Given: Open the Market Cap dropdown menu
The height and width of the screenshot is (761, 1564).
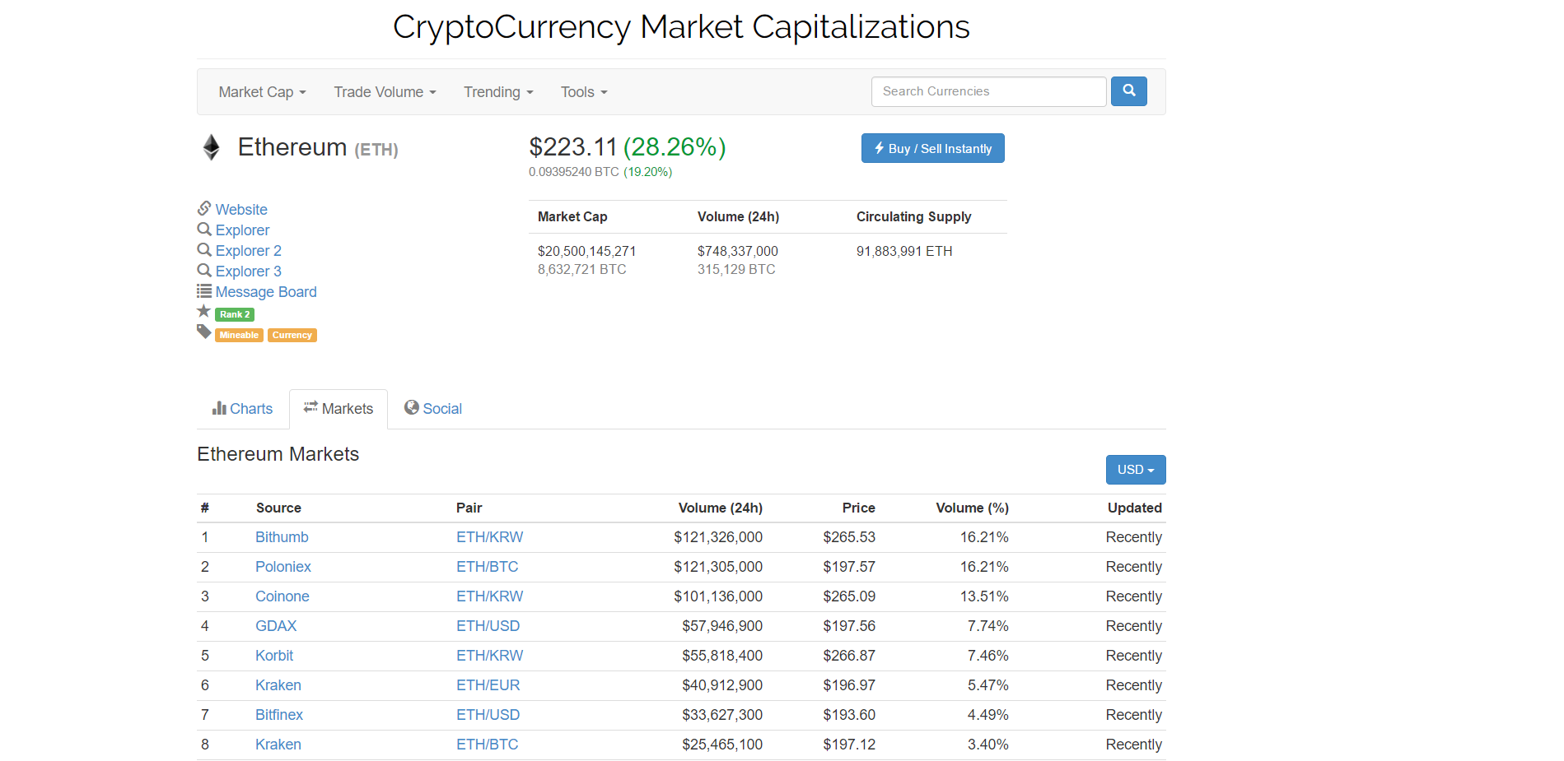Looking at the screenshot, I should click(262, 92).
